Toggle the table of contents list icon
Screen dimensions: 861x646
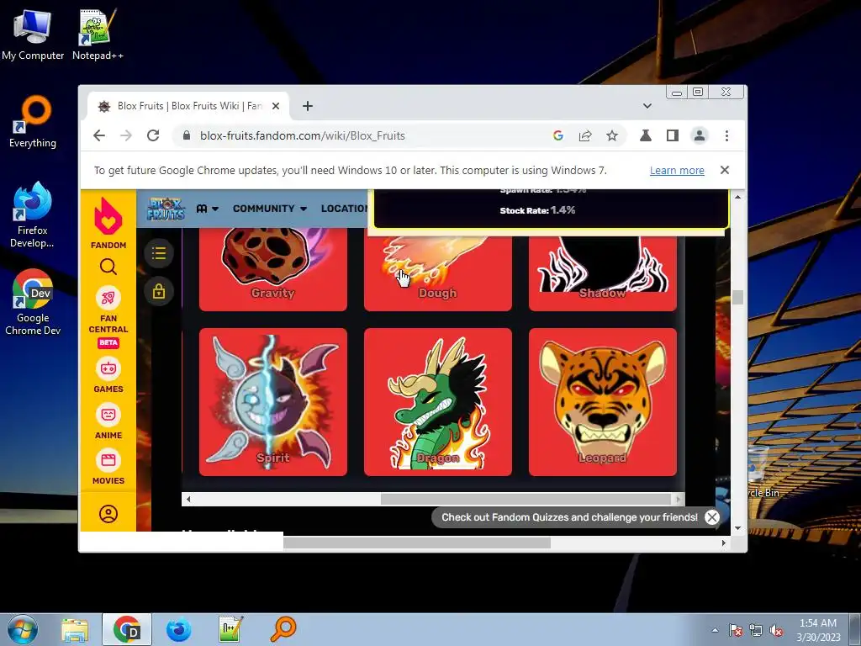(x=159, y=253)
